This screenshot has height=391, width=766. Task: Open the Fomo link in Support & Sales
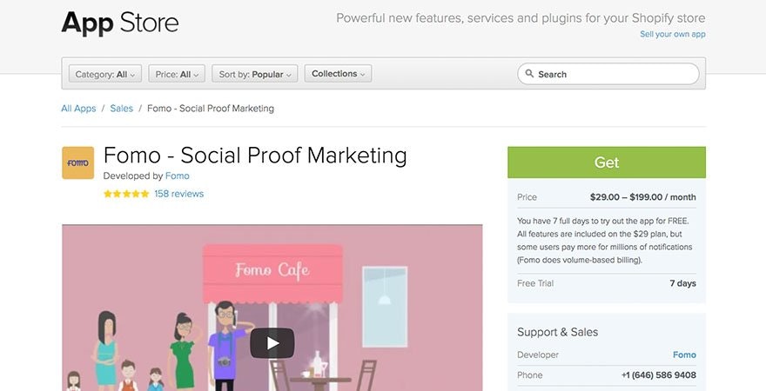684,355
